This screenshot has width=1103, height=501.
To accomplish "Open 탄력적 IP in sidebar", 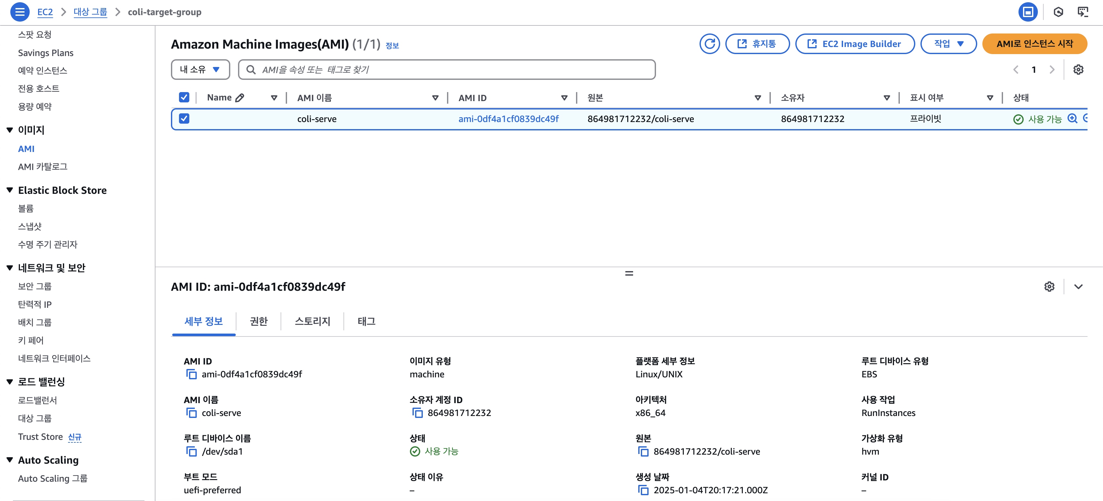I will point(35,304).
